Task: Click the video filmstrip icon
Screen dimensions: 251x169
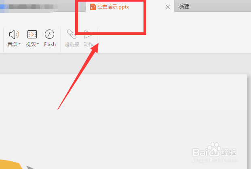Action: point(32,34)
